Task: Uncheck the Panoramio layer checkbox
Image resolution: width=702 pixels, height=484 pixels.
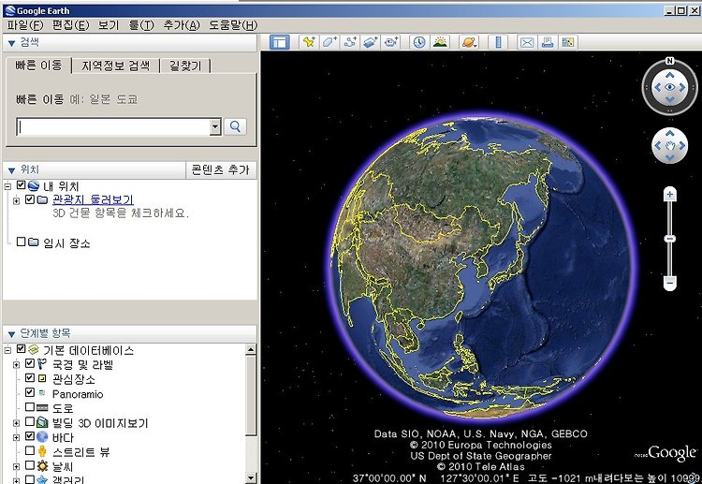Action: (30, 392)
